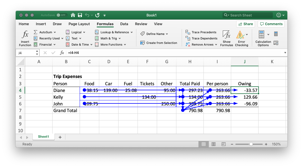Image resolution: width=303 pixels, height=168 pixels.
Task: Select cell containing Grand Total
Action: pos(66,110)
